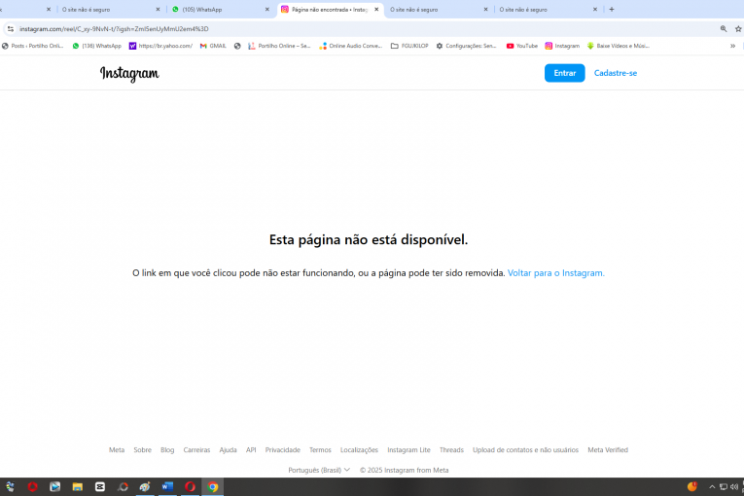
Task: Open the Cadastre-se sign-up link
Action: (x=616, y=73)
